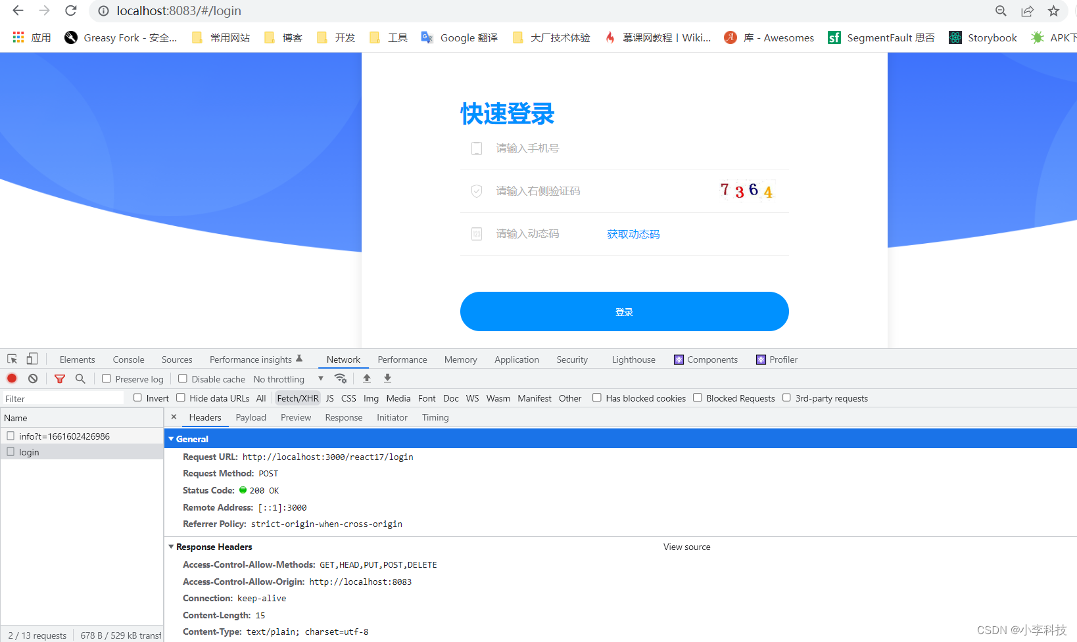Viewport: 1077px width, 642px height.
Task: Check Has blocked cookies filter
Action: (597, 398)
